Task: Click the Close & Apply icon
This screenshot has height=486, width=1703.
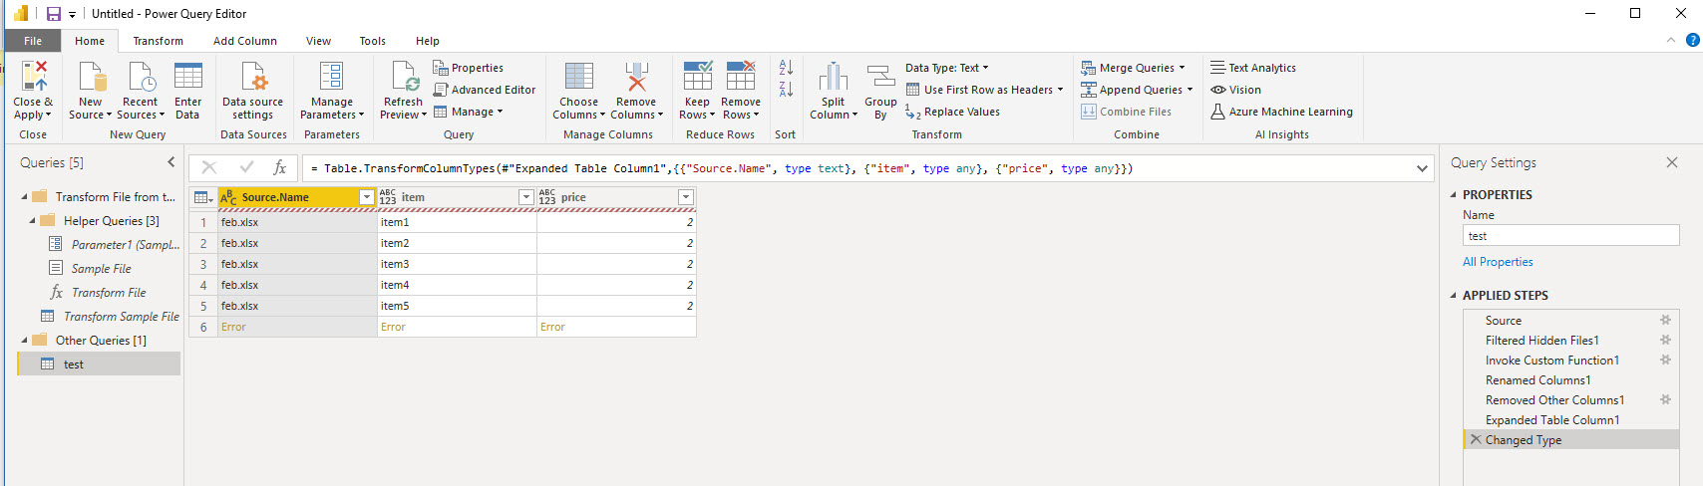Action: click(34, 77)
